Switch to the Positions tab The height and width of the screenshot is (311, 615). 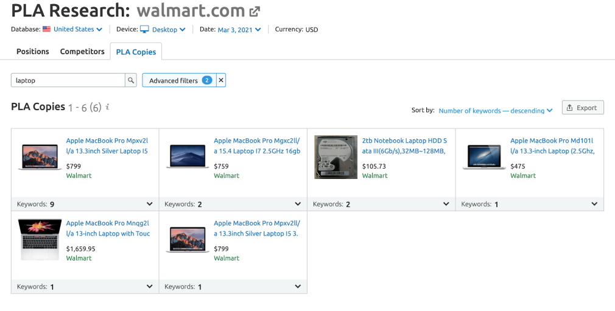[33, 52]
